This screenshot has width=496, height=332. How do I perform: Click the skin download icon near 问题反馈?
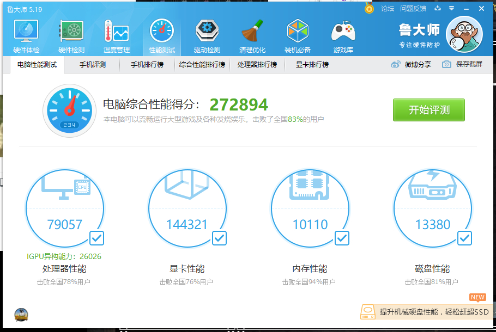tap(438, 8)
